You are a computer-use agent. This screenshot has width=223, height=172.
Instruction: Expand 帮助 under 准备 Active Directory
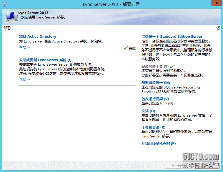25,47
